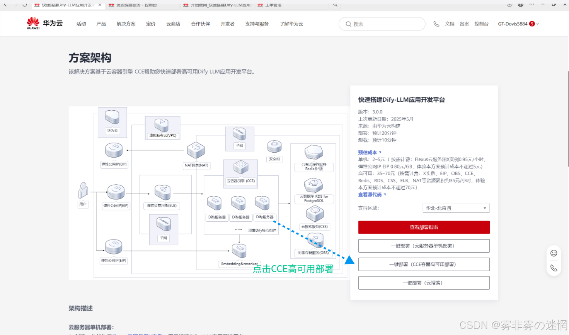Click the 弹性负载均衡(ELB) icon
The image size is (569, 335).
pos(162,192)
